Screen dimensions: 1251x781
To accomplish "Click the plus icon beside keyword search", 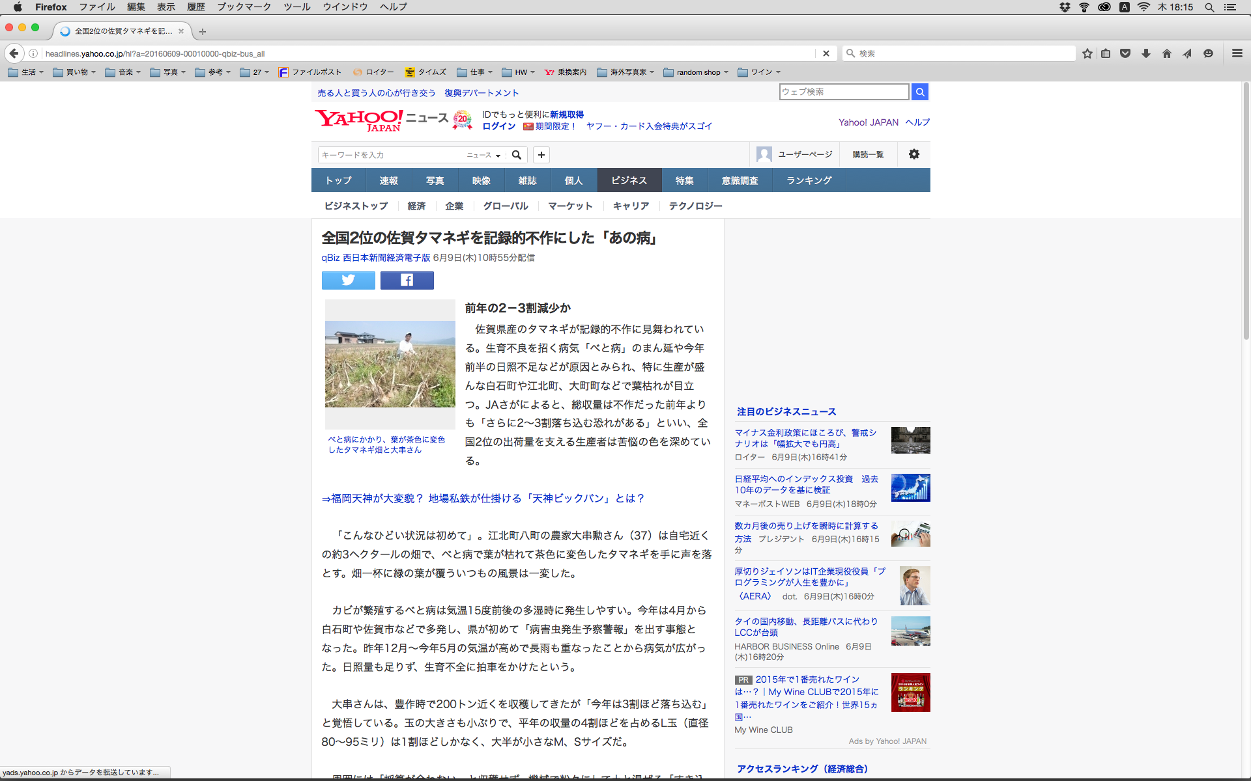I will pos(541,155).
